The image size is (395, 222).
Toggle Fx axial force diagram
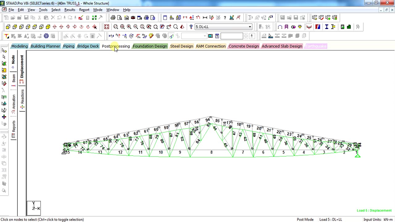(111, 36)
